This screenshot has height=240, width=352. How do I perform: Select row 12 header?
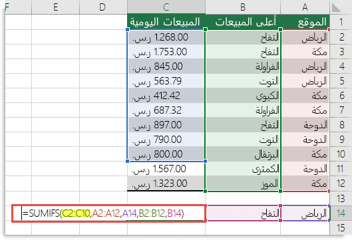coord(341,183)
